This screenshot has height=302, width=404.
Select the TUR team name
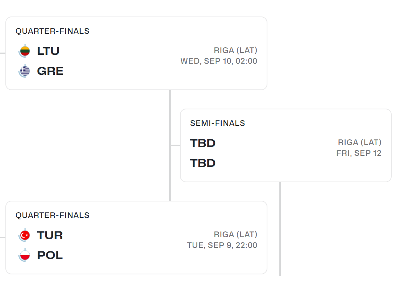coord(50,235)
